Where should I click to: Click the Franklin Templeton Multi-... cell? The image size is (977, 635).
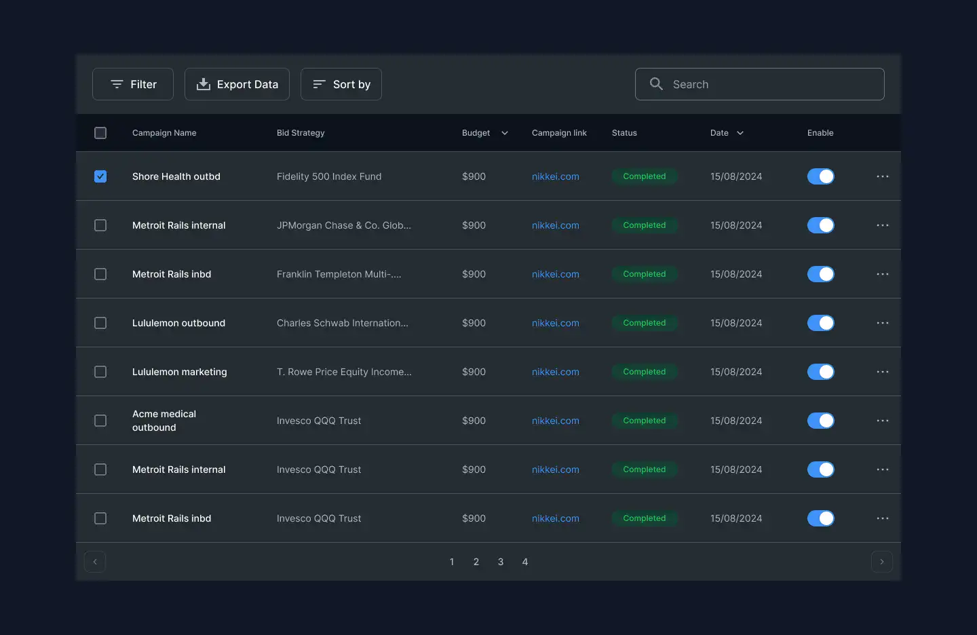pos(339,274)
